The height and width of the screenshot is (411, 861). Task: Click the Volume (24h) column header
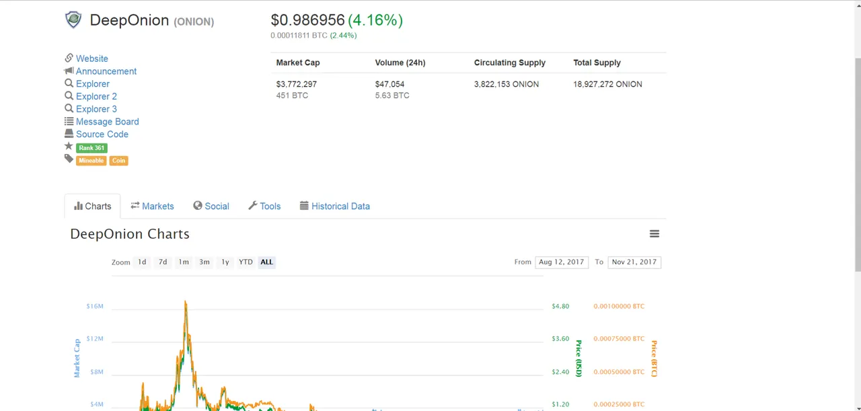400,63
